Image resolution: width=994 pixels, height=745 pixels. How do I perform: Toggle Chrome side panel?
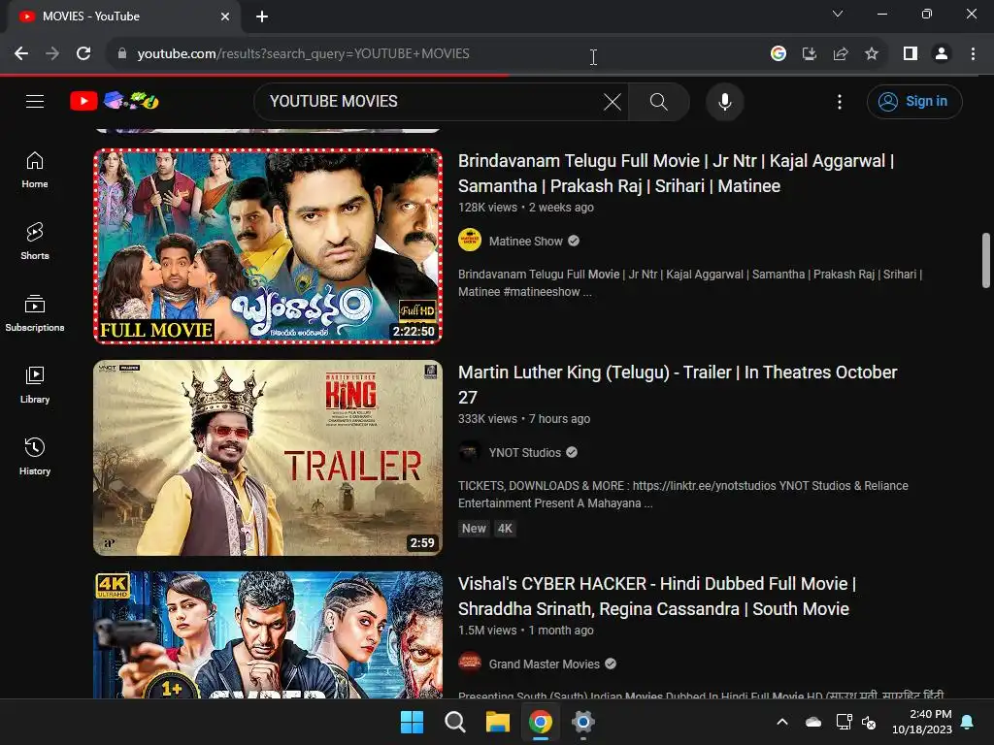[911, 54]
